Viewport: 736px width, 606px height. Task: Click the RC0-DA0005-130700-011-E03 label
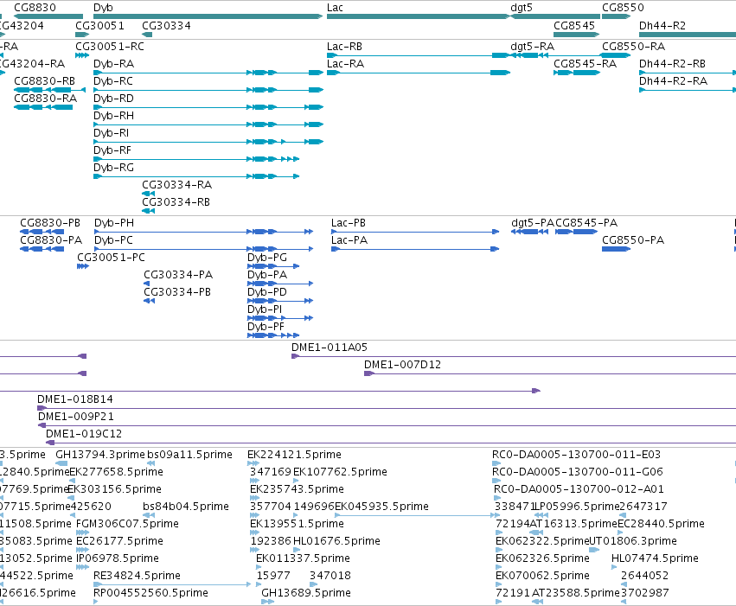(576, 455)
